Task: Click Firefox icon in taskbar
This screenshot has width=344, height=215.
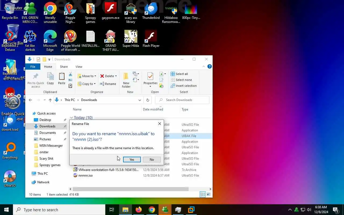Action: click(139, 210)
